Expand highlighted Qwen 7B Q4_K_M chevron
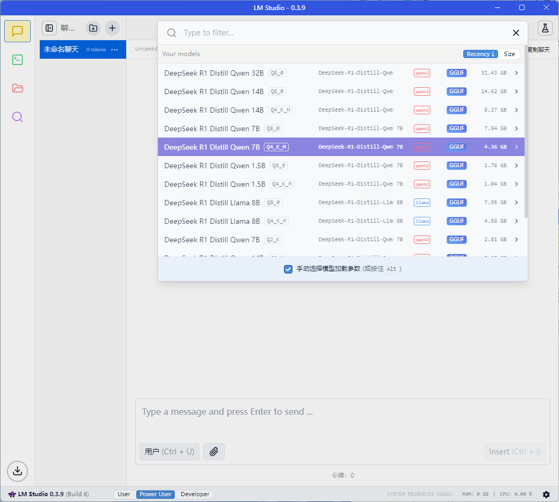The height and width of the screenshot is (502, 559). [x=516, y=147]
